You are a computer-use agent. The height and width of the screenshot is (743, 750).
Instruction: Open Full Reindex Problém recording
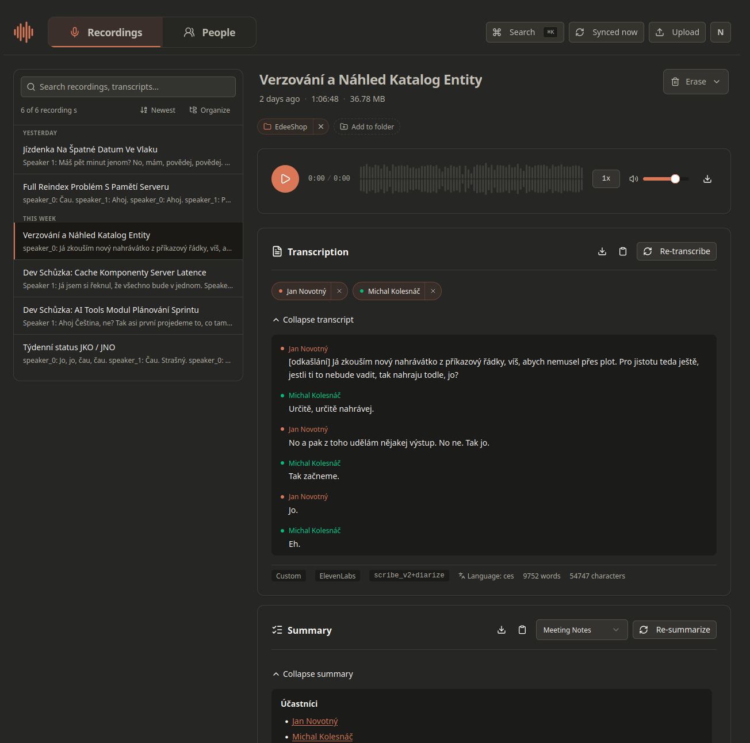point(128,193)
